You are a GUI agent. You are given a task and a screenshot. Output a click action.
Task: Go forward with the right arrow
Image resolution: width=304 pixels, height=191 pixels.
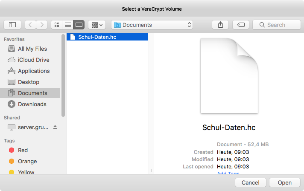pyautogui.click(x=41, y=25)
